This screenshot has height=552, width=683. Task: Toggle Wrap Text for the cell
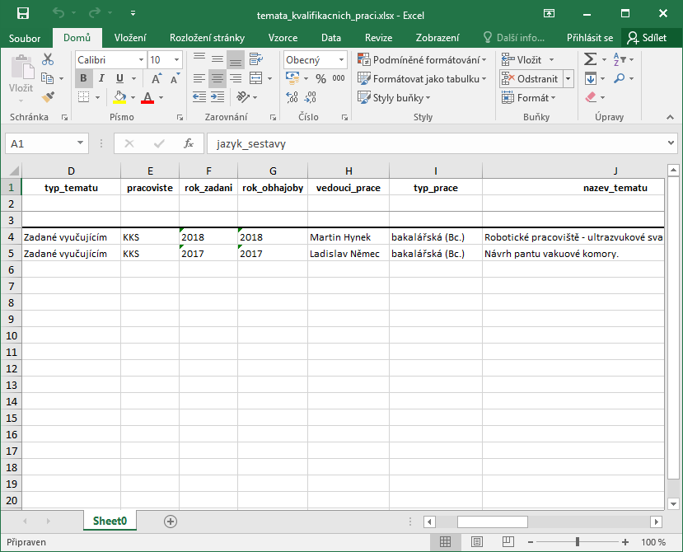[x=255, y=59]
